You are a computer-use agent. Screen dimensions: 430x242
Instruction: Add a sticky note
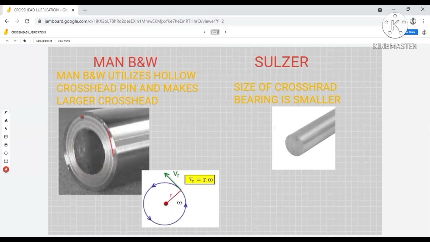click(6, 137)
